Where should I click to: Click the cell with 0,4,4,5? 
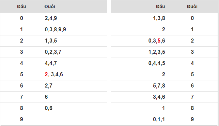[x=139, y=63]
